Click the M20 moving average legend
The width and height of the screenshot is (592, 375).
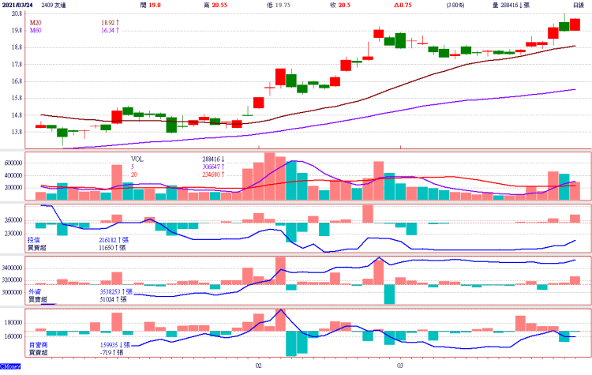tap(36, 24)
